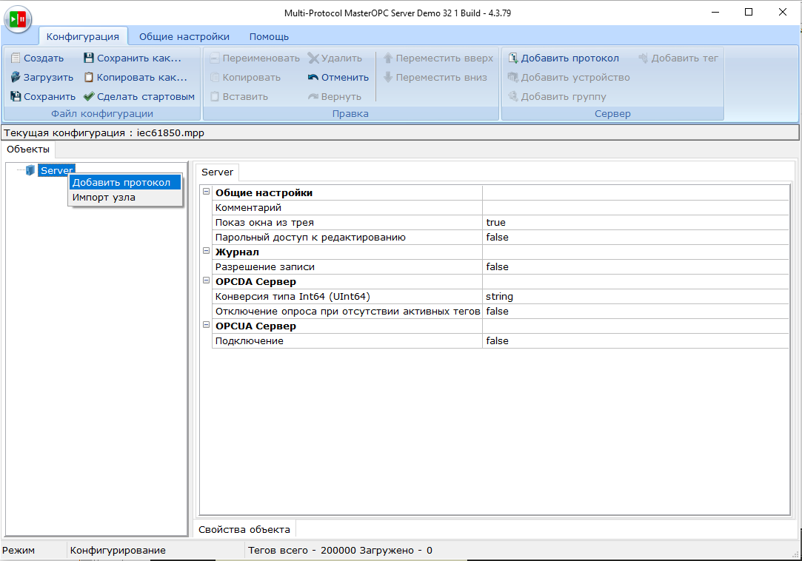The width and height of the screenshot is (802, 561).
Task: Click the Сохранить как... button label
Action: click(x=139, y=58)
